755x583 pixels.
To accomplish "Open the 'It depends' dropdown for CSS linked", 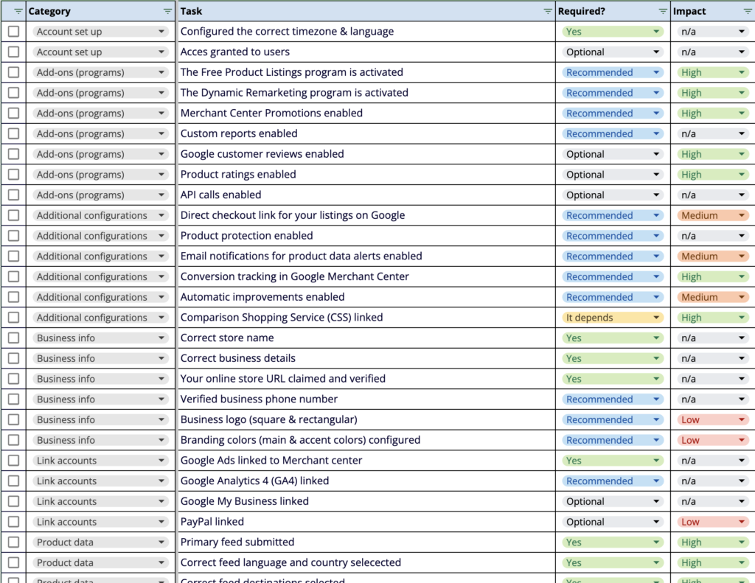I will (x=655, y=318).
